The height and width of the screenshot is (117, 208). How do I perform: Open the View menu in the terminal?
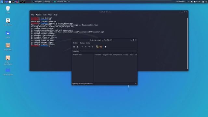click(x=50, y=15)
